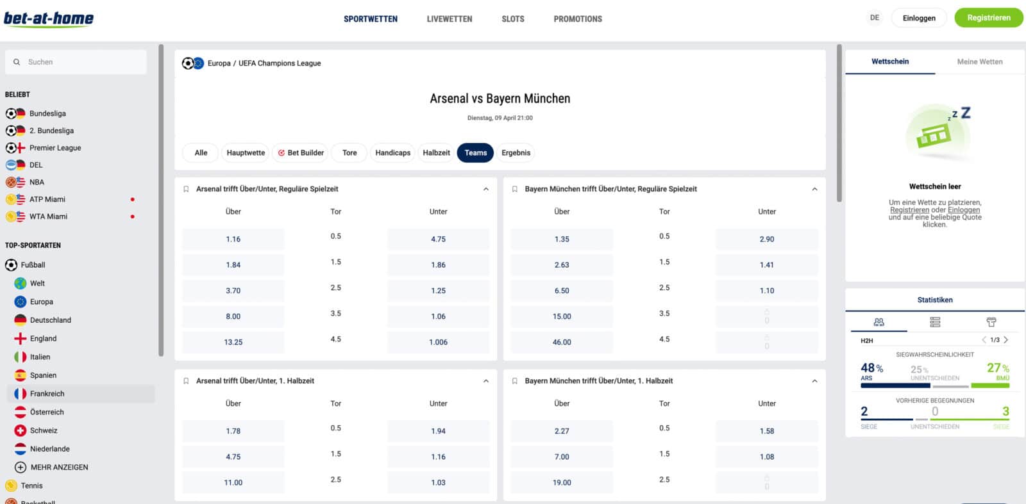The image size is (1026, 504).
Task: Click the Schweiz flag icon
Action: [21, 430]
